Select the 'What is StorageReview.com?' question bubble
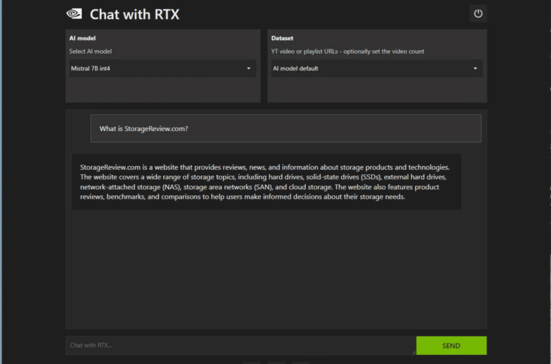This screenshot has height=364, width=551. pos(285,128)
